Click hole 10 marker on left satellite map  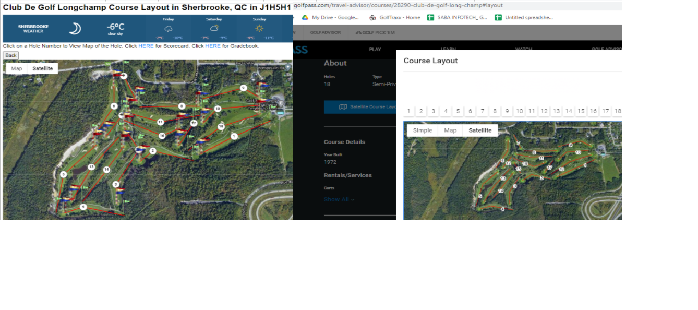click(x=218, y=109)
